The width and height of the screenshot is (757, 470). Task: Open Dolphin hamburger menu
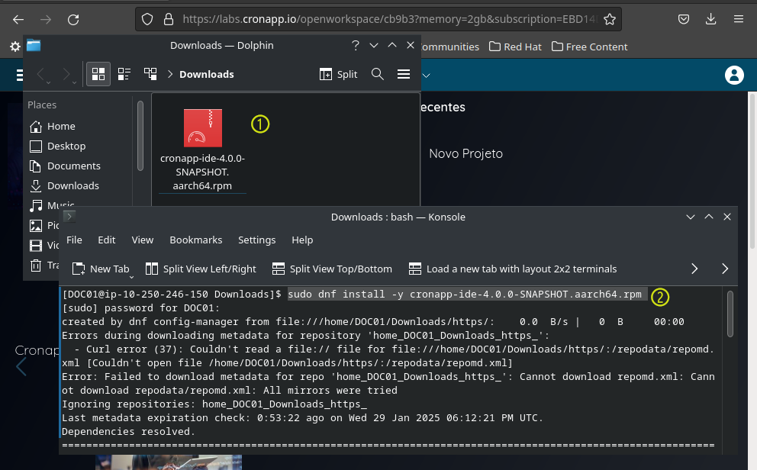pos(404,74)
